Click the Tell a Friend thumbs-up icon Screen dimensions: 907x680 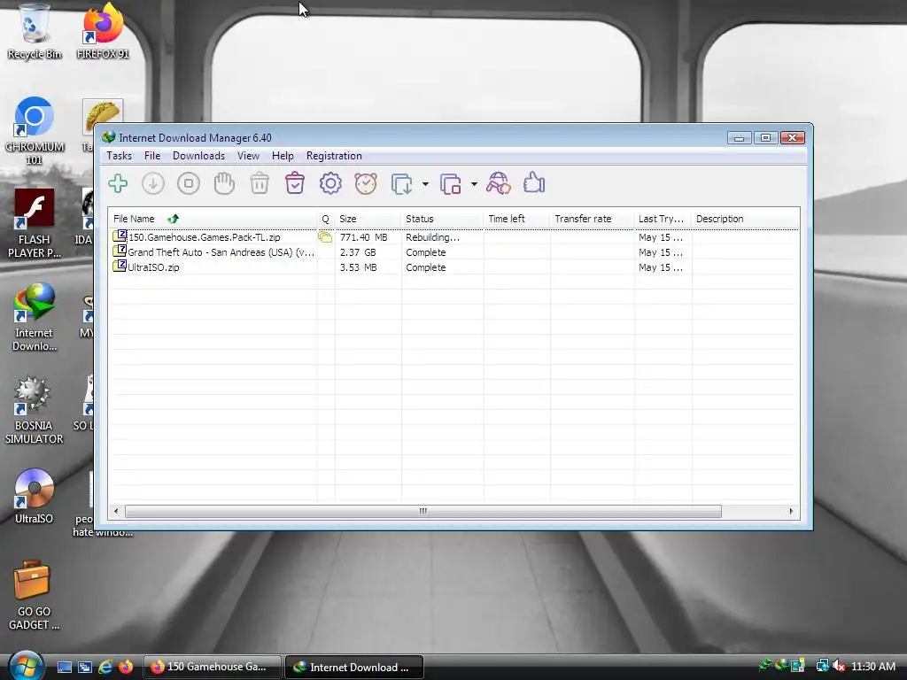click(534, 183)
